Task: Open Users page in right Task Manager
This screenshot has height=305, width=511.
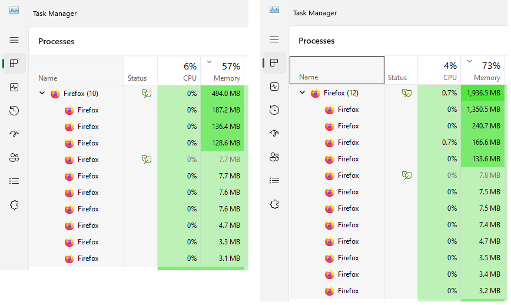Action: click(274, 157)
